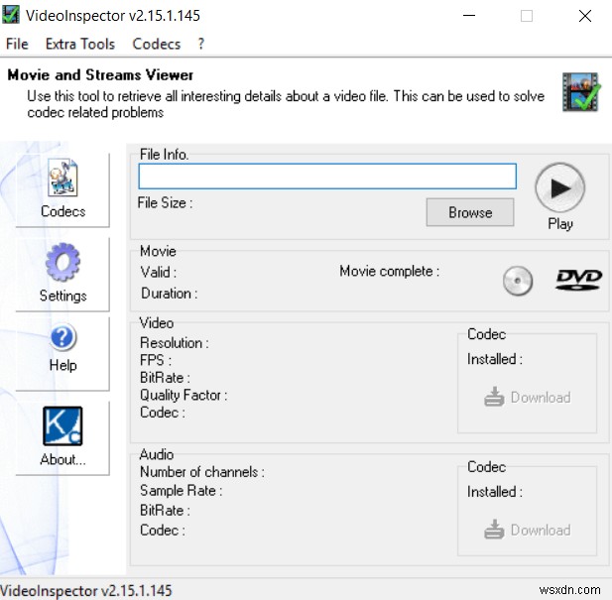Open the File menu
612x600 pixels.
point(17,44)
